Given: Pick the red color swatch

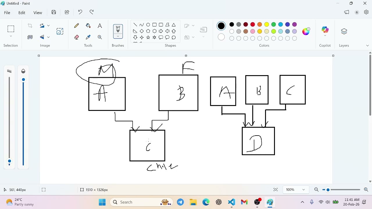Looking at the screenshot, I should [x=253, y=24].
